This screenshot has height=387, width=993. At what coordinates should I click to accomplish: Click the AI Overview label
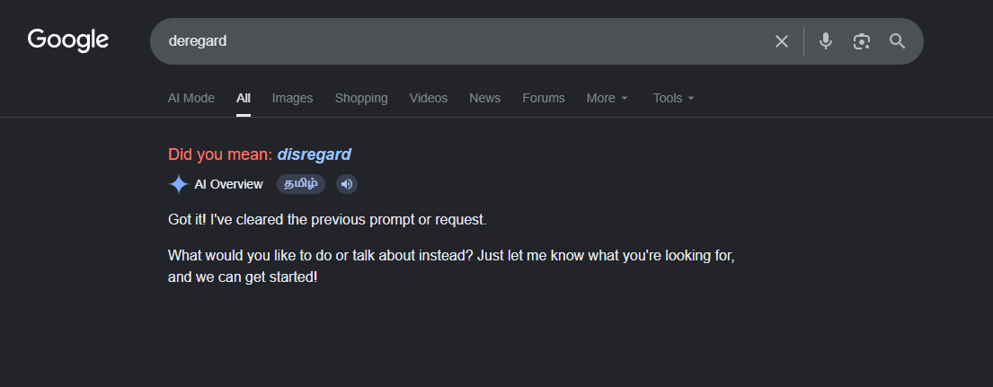coord(228,184)
